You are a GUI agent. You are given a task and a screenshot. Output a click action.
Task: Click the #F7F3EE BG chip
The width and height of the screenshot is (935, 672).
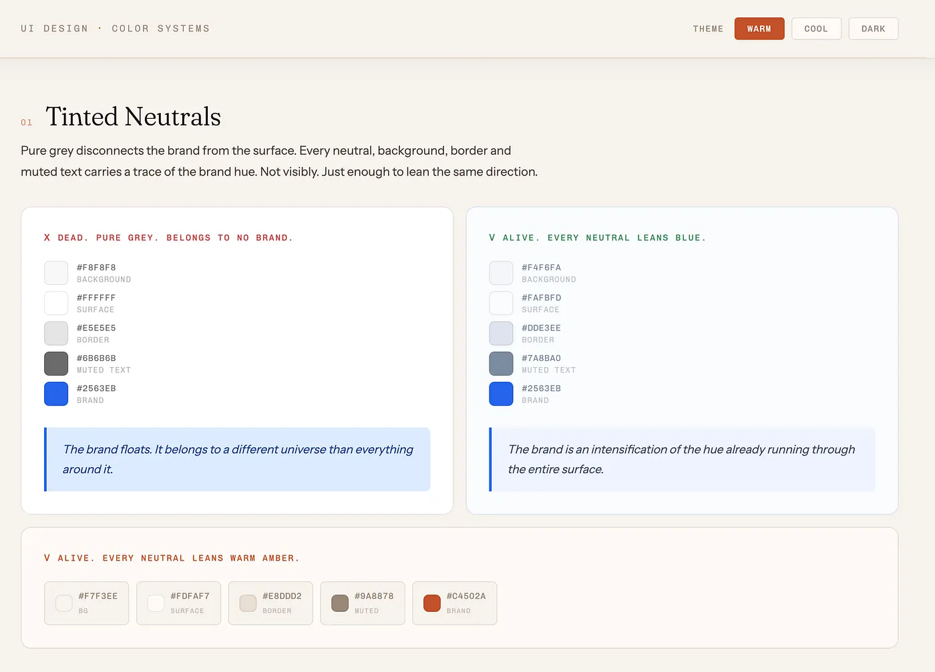[x=86, y=603]
